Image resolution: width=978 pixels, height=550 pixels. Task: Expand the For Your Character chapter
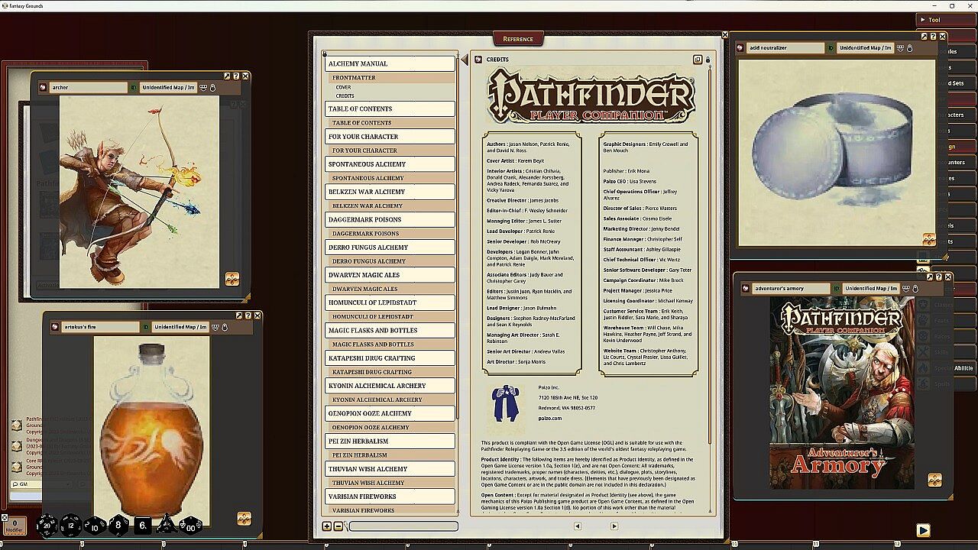click(x=390, y=137)
